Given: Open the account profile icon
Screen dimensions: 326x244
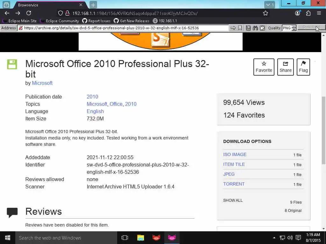Looking at the screenshot, I should coord(298,13).
